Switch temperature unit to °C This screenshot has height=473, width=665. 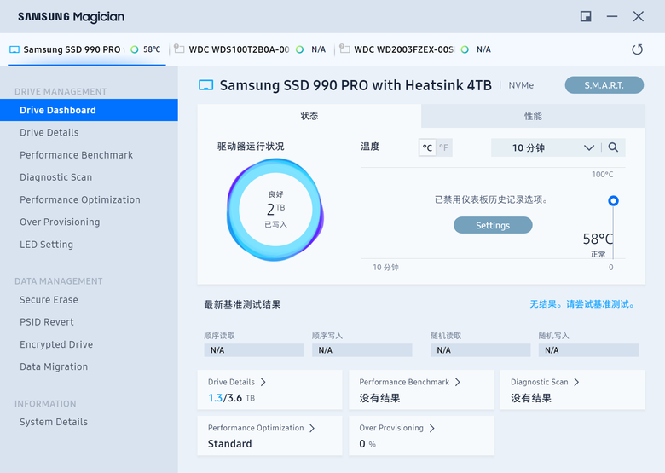[x=427, y=148]
